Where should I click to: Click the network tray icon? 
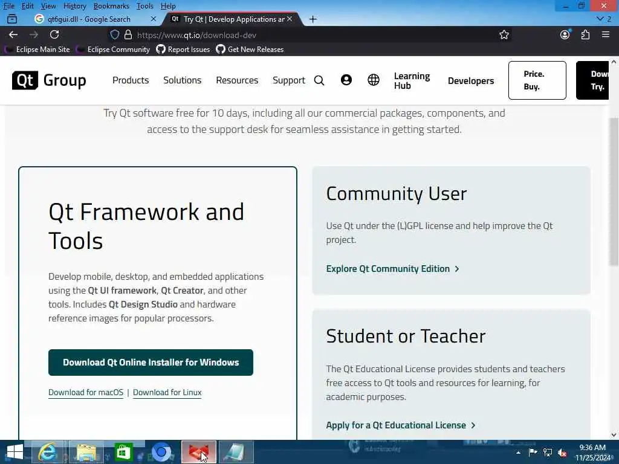pyautogui.click(x=548, y=452)
